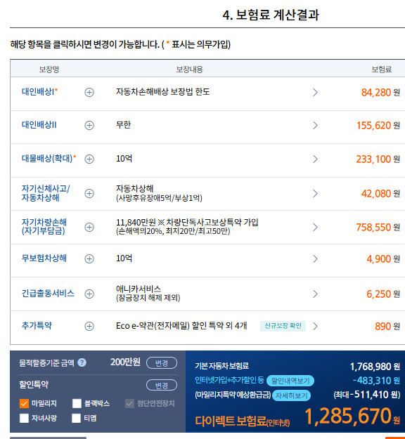Click the question mark help icon beside 물적할증기준 금액
405x439 pixels.
click(82, 362)
